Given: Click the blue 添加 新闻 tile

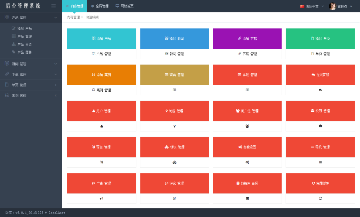Looking at the screenshot, I should tap(174, 38).
